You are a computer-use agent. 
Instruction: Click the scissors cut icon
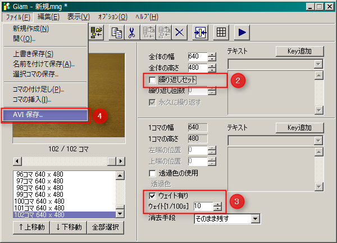point(131,32)
